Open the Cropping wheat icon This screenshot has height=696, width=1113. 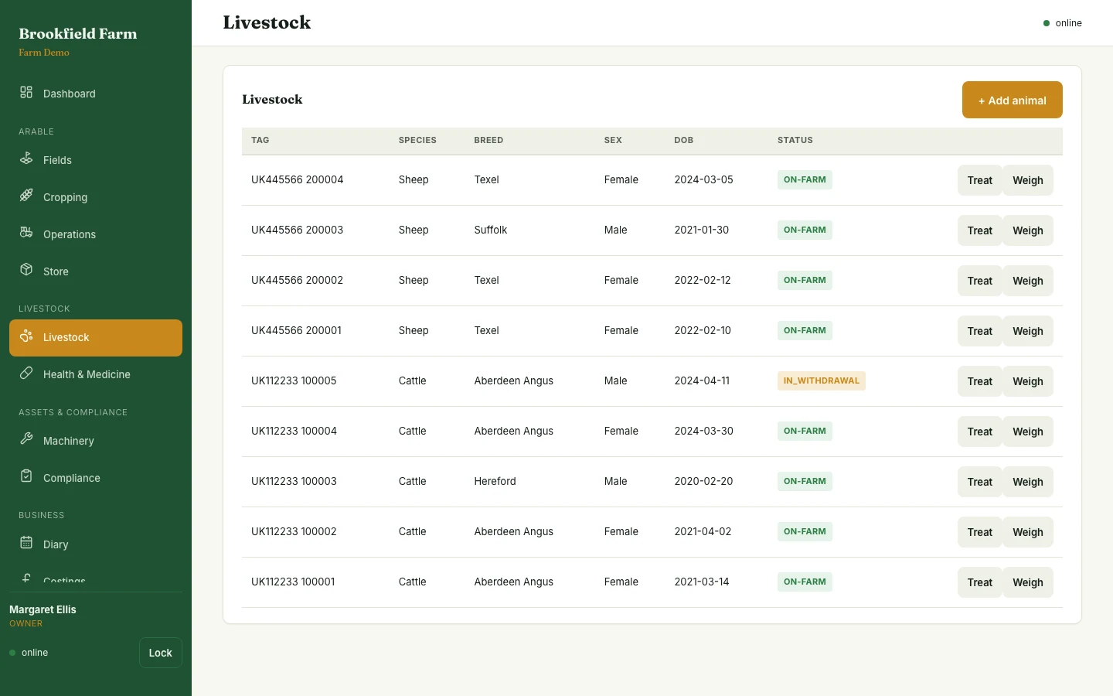(x=26, y=196)
